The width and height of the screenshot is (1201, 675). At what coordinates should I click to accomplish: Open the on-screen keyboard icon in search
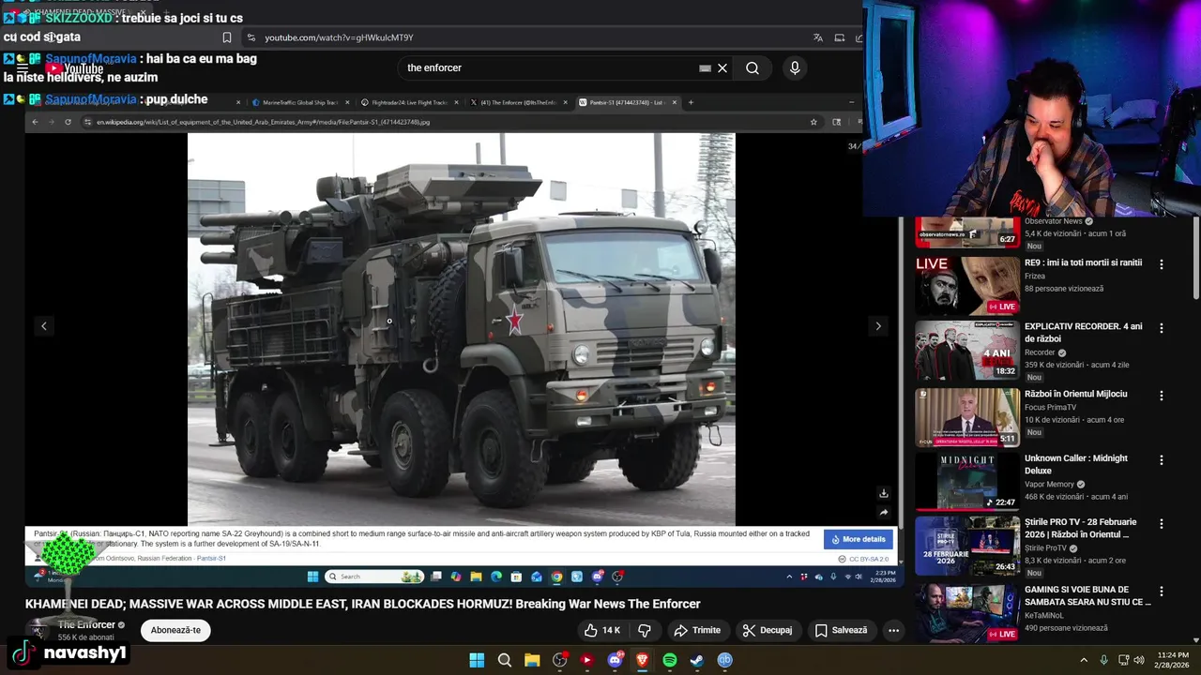point(705,68)
